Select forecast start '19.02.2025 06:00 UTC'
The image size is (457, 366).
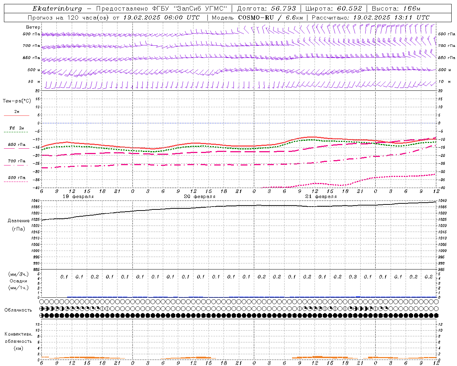(161, 18)
